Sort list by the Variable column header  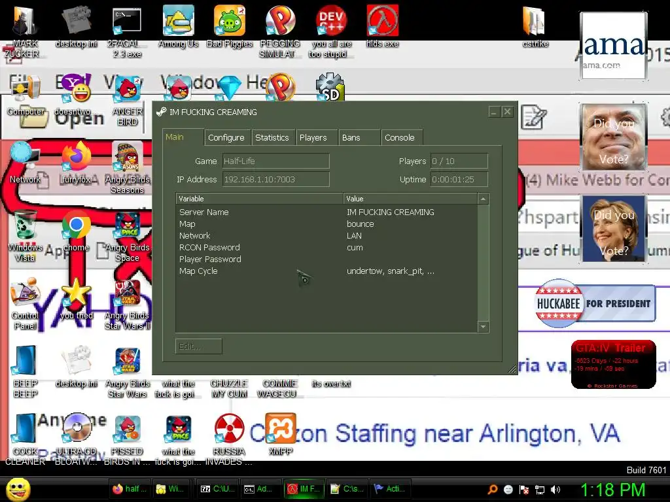260,199
